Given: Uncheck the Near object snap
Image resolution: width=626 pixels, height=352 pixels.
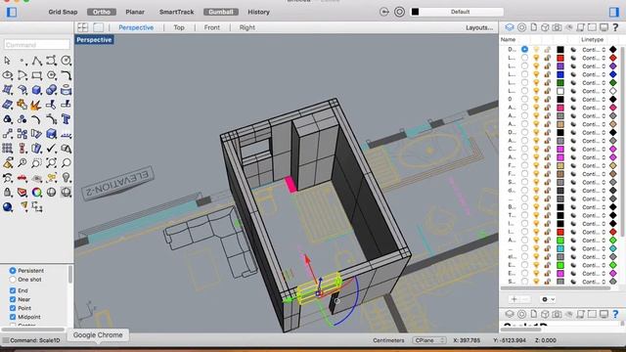Looking at the screenshot, I should [13, 299].
